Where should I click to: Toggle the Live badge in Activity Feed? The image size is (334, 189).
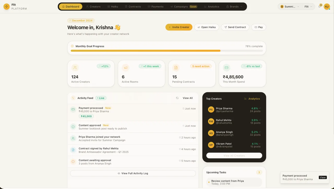pyautogui.click(x=101, y=98)
